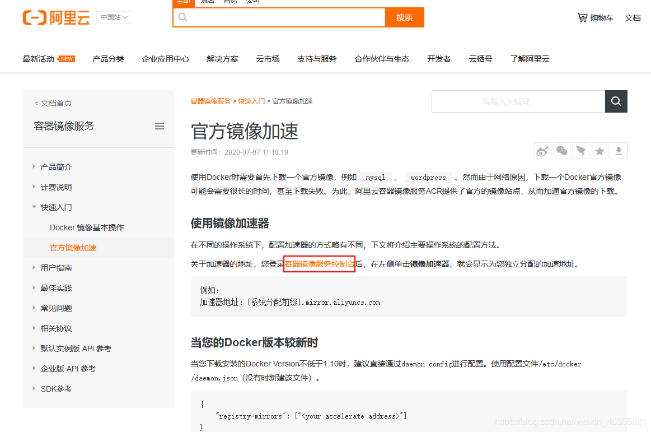Open the 云栖号 menu

(480, 59)
